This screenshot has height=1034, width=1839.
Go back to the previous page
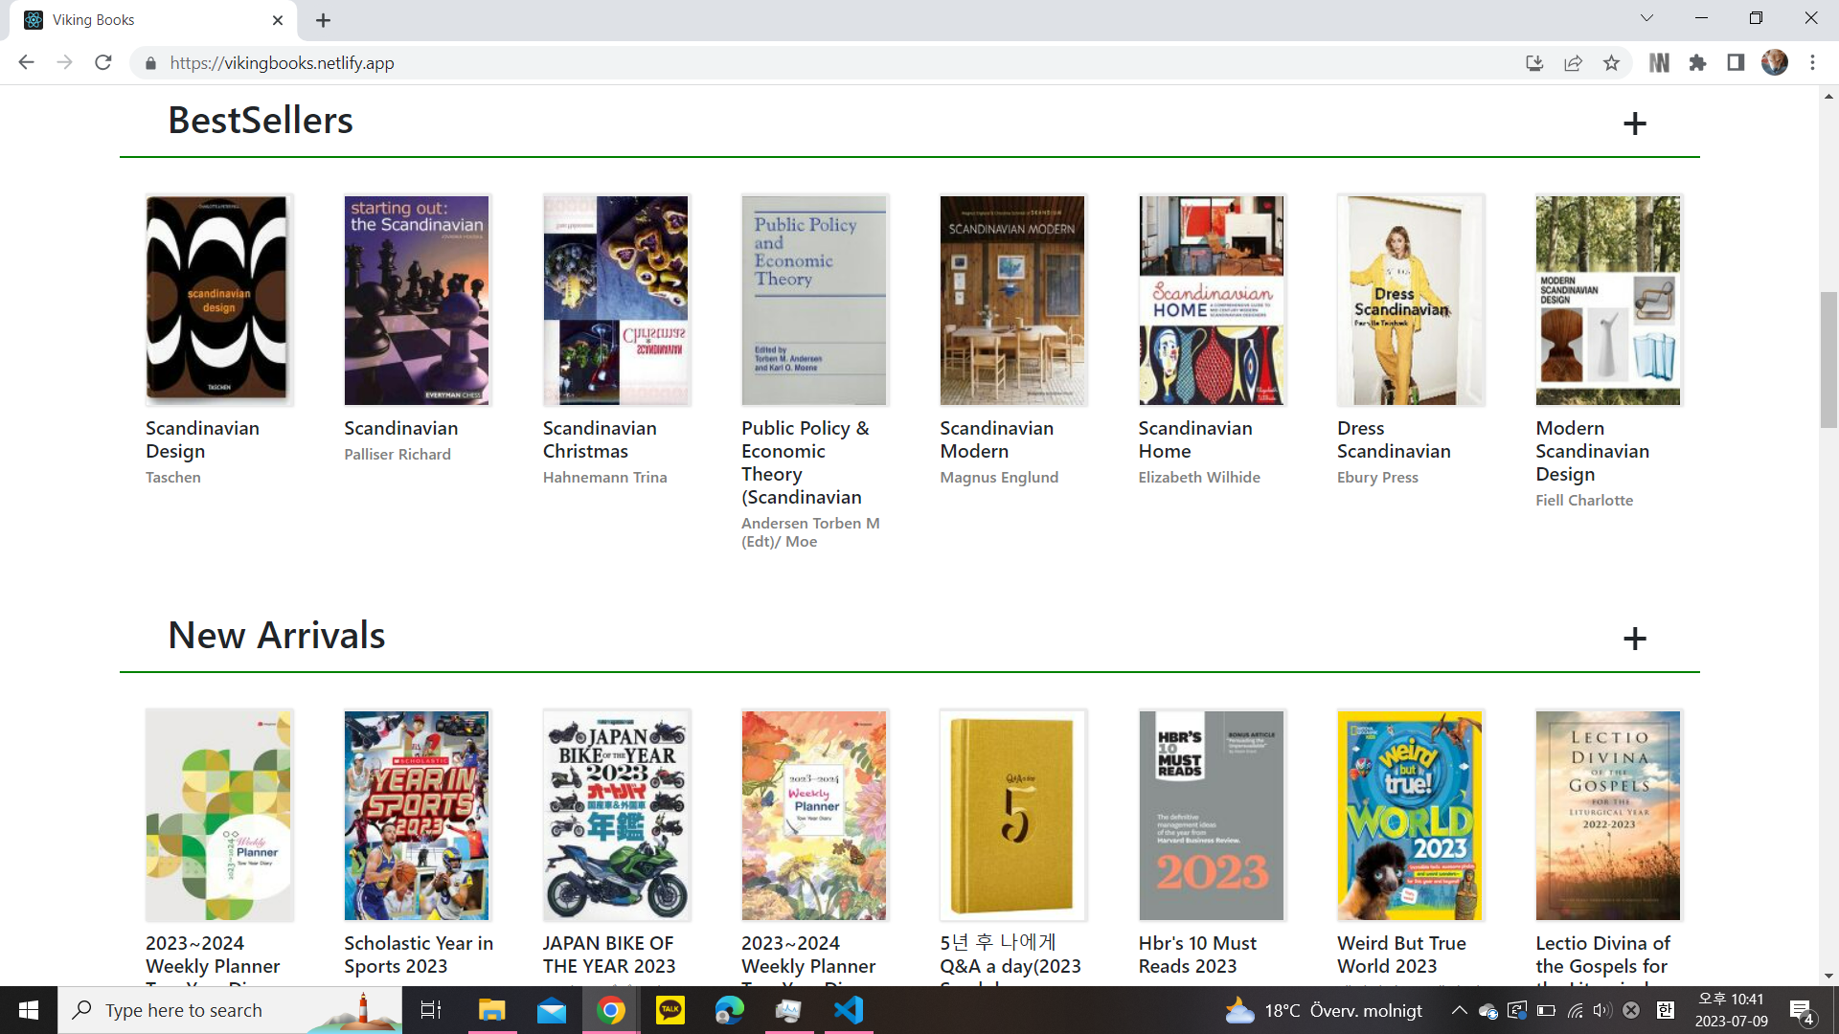coord(27,63)
